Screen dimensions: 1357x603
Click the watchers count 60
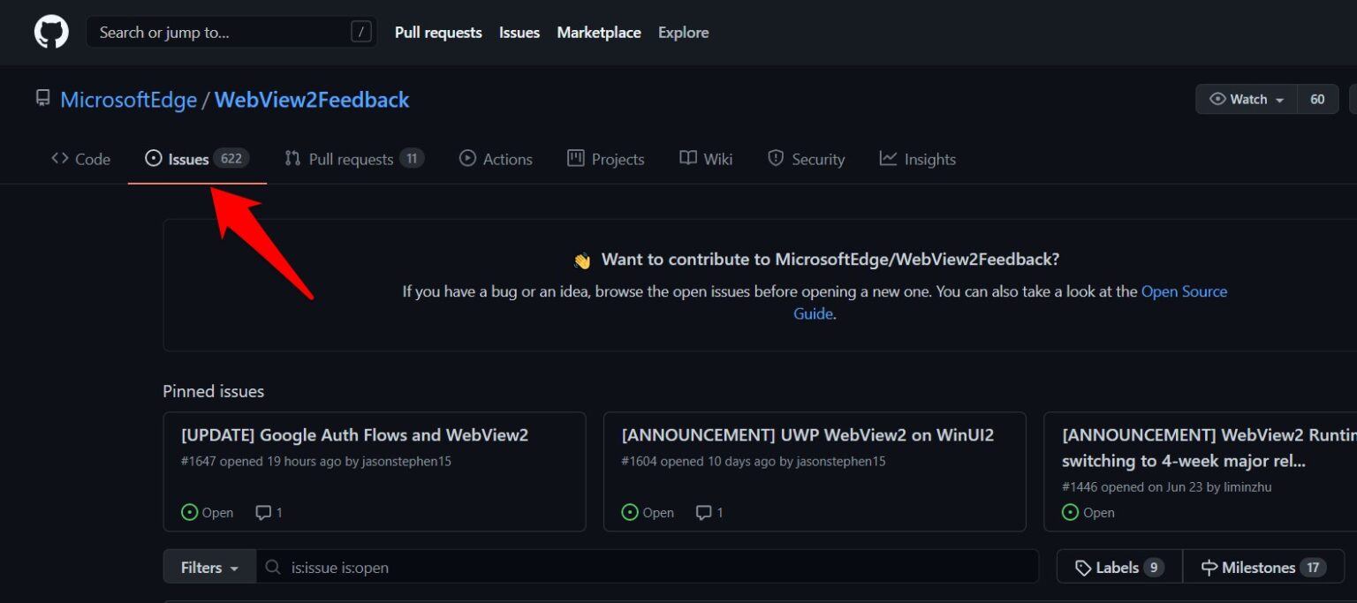coord(1317,99)
